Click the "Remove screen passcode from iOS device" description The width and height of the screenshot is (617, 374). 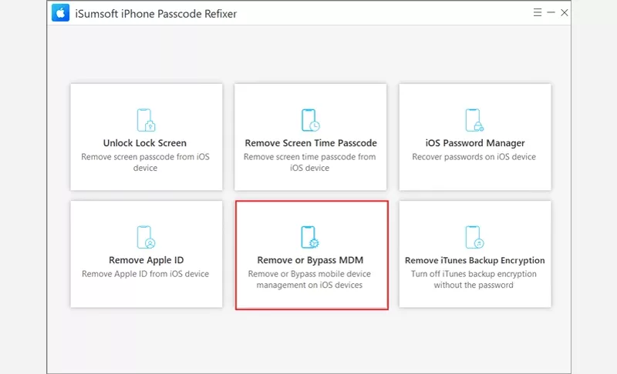click(x=146, y=162)
